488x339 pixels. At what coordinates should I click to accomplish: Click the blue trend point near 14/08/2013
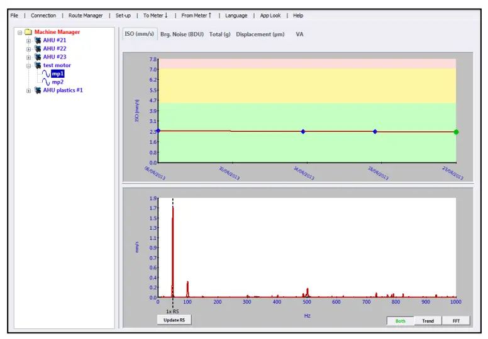click(303, 132)
